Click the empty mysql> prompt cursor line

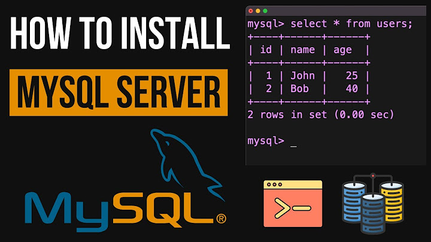272,141
